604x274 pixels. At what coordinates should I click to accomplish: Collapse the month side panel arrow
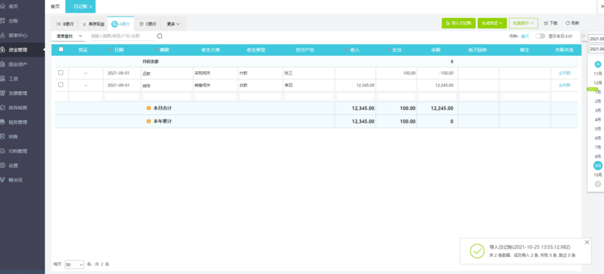point(583,36)
